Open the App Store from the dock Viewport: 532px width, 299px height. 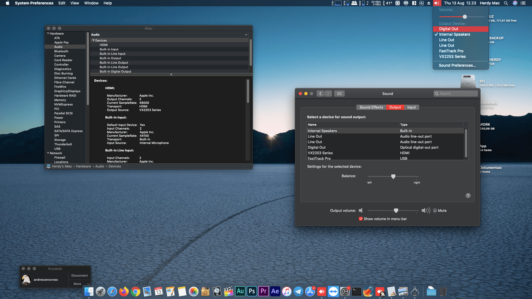pyautogui.click(x=310, y=292)
